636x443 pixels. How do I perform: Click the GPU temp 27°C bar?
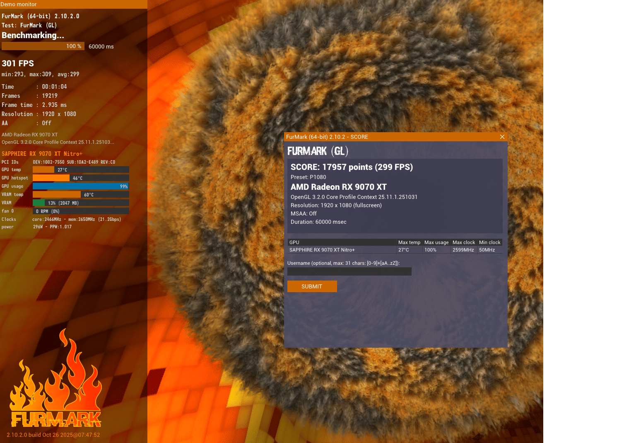(81, 169)
